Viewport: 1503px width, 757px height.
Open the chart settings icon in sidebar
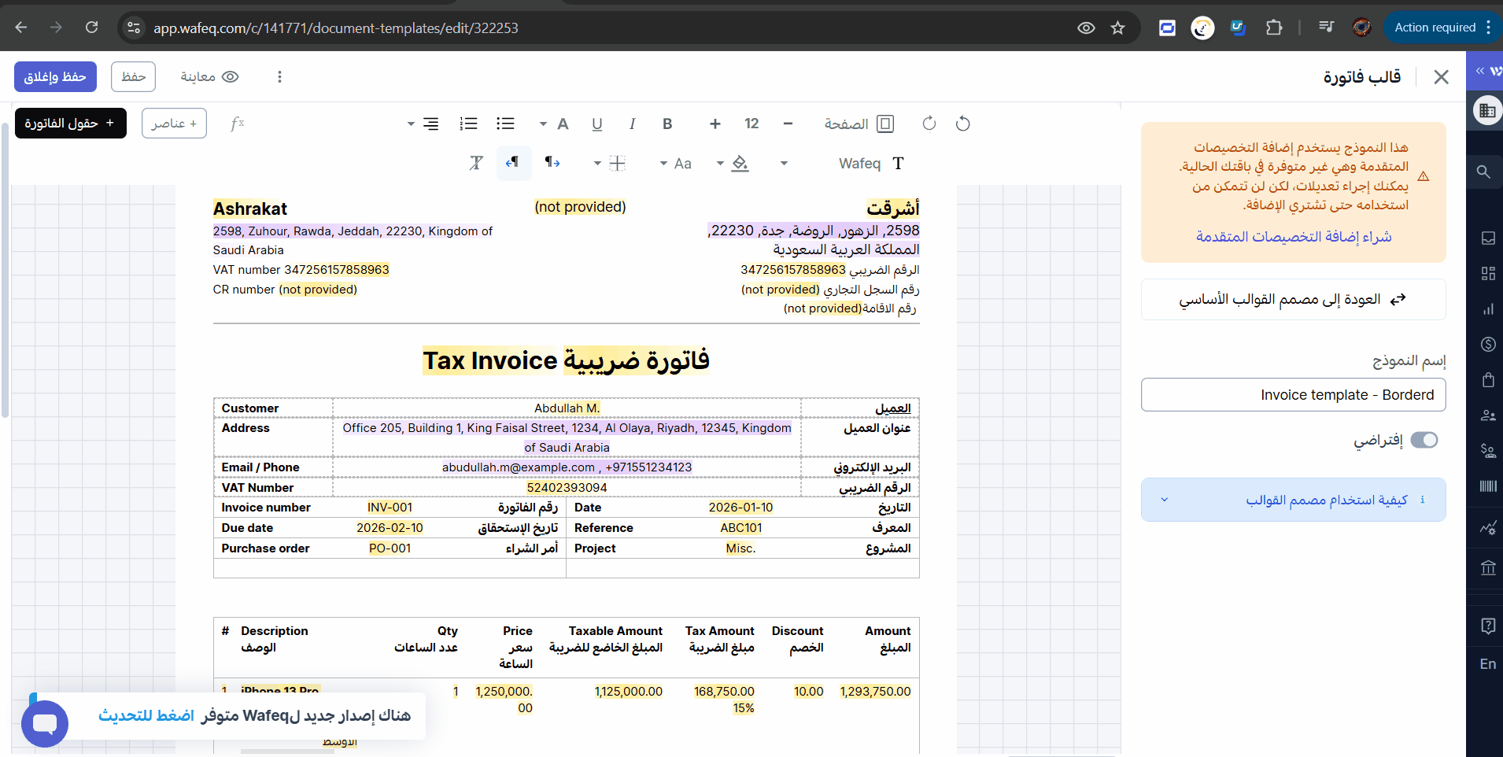1488,527
